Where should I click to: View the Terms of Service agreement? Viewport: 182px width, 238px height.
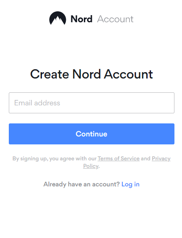point(119,159)
